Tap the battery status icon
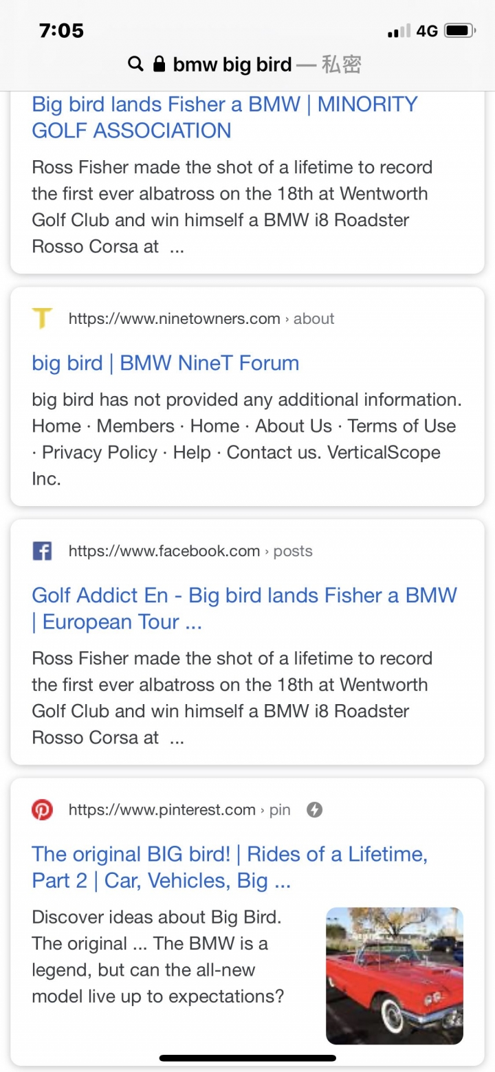Viewport: 495px width, 1072px height. point(459,31)
